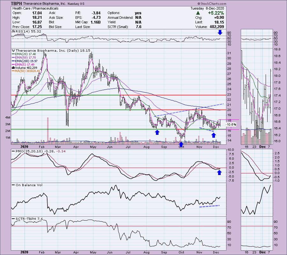Click the P/E value -3.84
The width and height of the screenshot is (287, 255).
coord(96,13)
